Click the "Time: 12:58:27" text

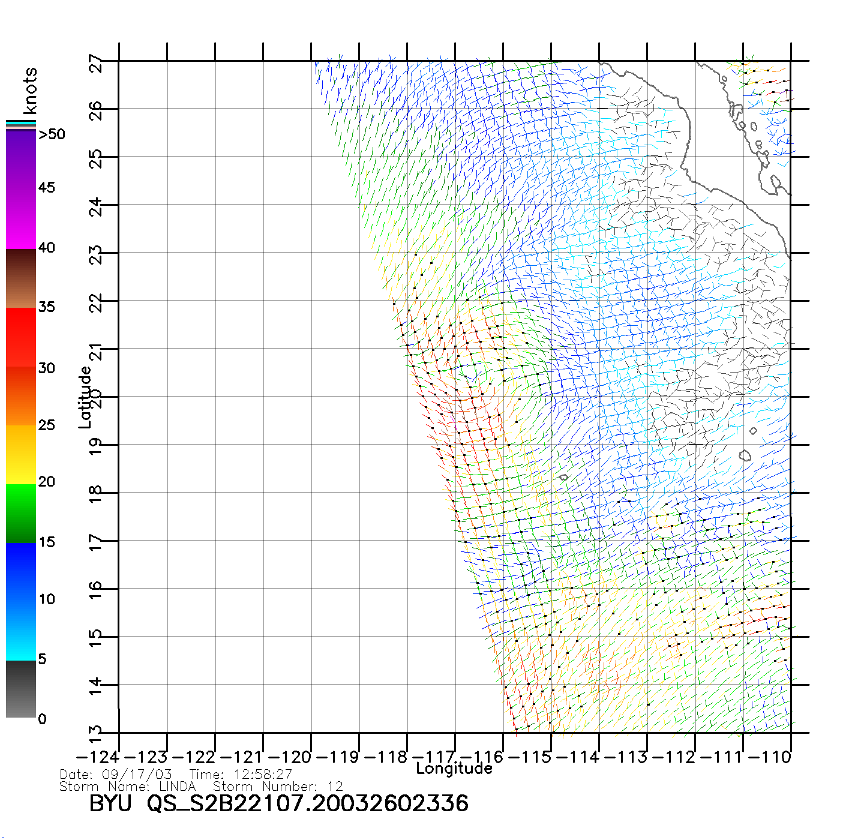pyautogui.click(x=241, y=774)
